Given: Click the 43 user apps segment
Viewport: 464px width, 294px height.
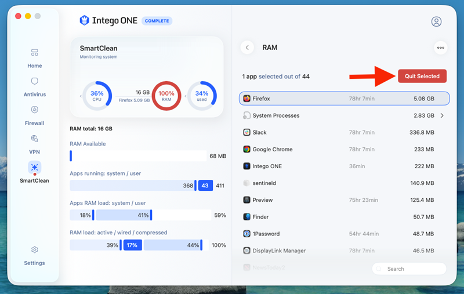Looking at the screenshot, I should 205,186.
